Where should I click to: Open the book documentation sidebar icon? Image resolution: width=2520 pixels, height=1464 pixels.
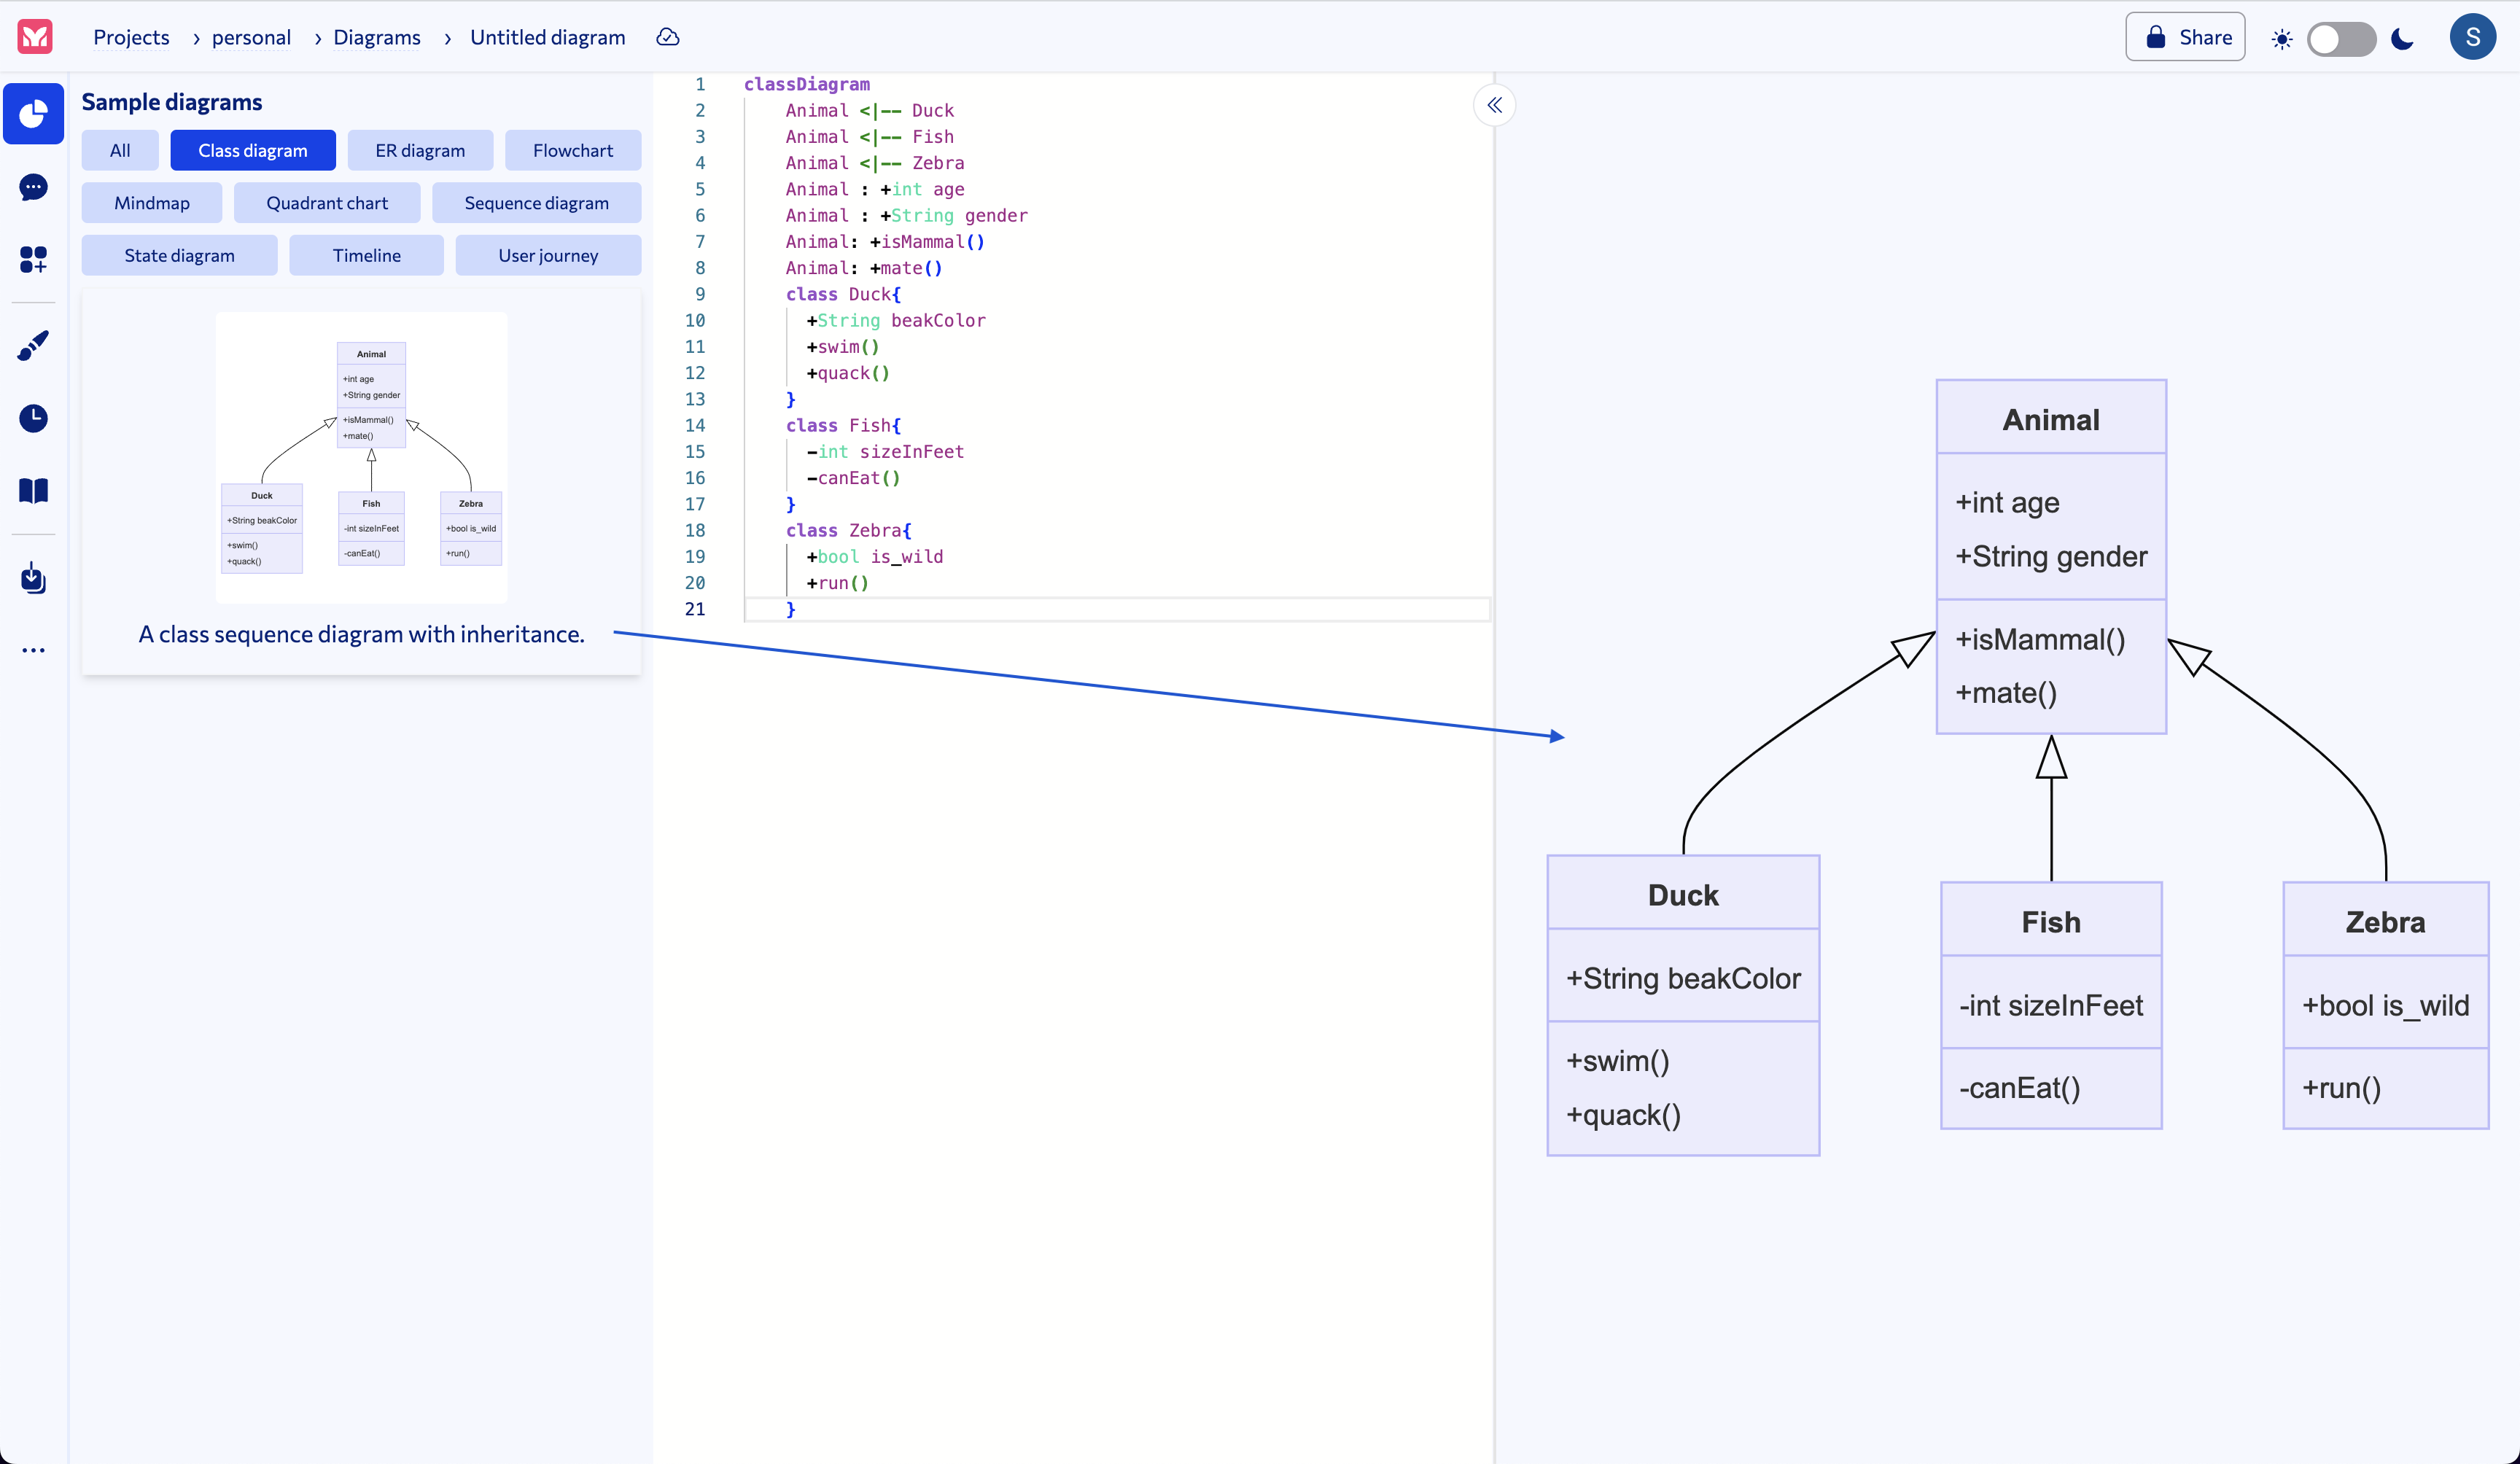click(x=33, y=490)
